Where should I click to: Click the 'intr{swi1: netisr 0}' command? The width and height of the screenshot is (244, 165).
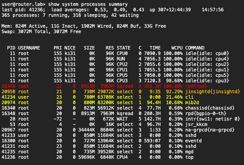213,119
